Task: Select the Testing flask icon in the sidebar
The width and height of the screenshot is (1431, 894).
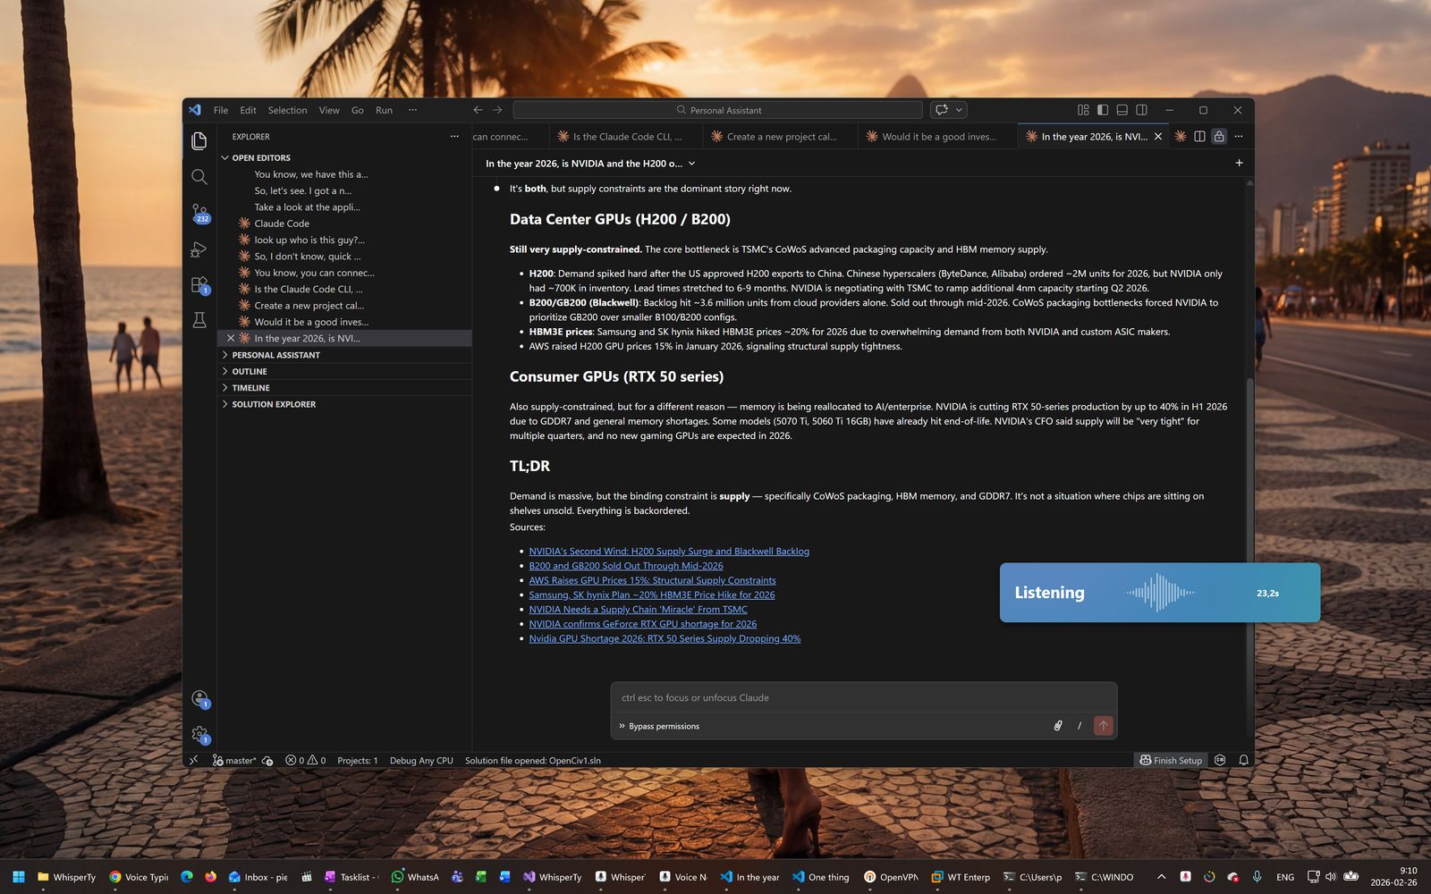Action: pos(199,319)
